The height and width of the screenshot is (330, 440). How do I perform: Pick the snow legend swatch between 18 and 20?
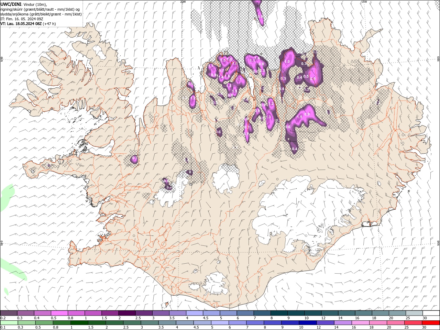tap(381, 313)
